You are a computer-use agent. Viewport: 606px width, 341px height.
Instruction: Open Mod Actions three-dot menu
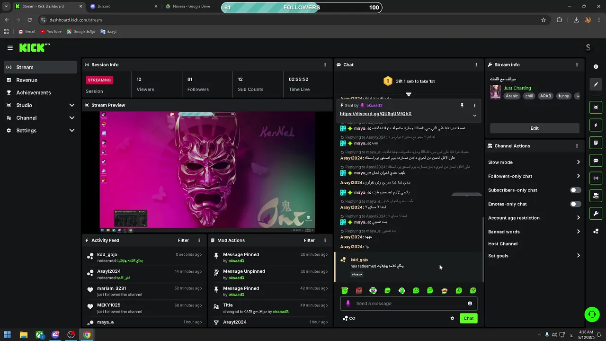[x=325, y=241]
